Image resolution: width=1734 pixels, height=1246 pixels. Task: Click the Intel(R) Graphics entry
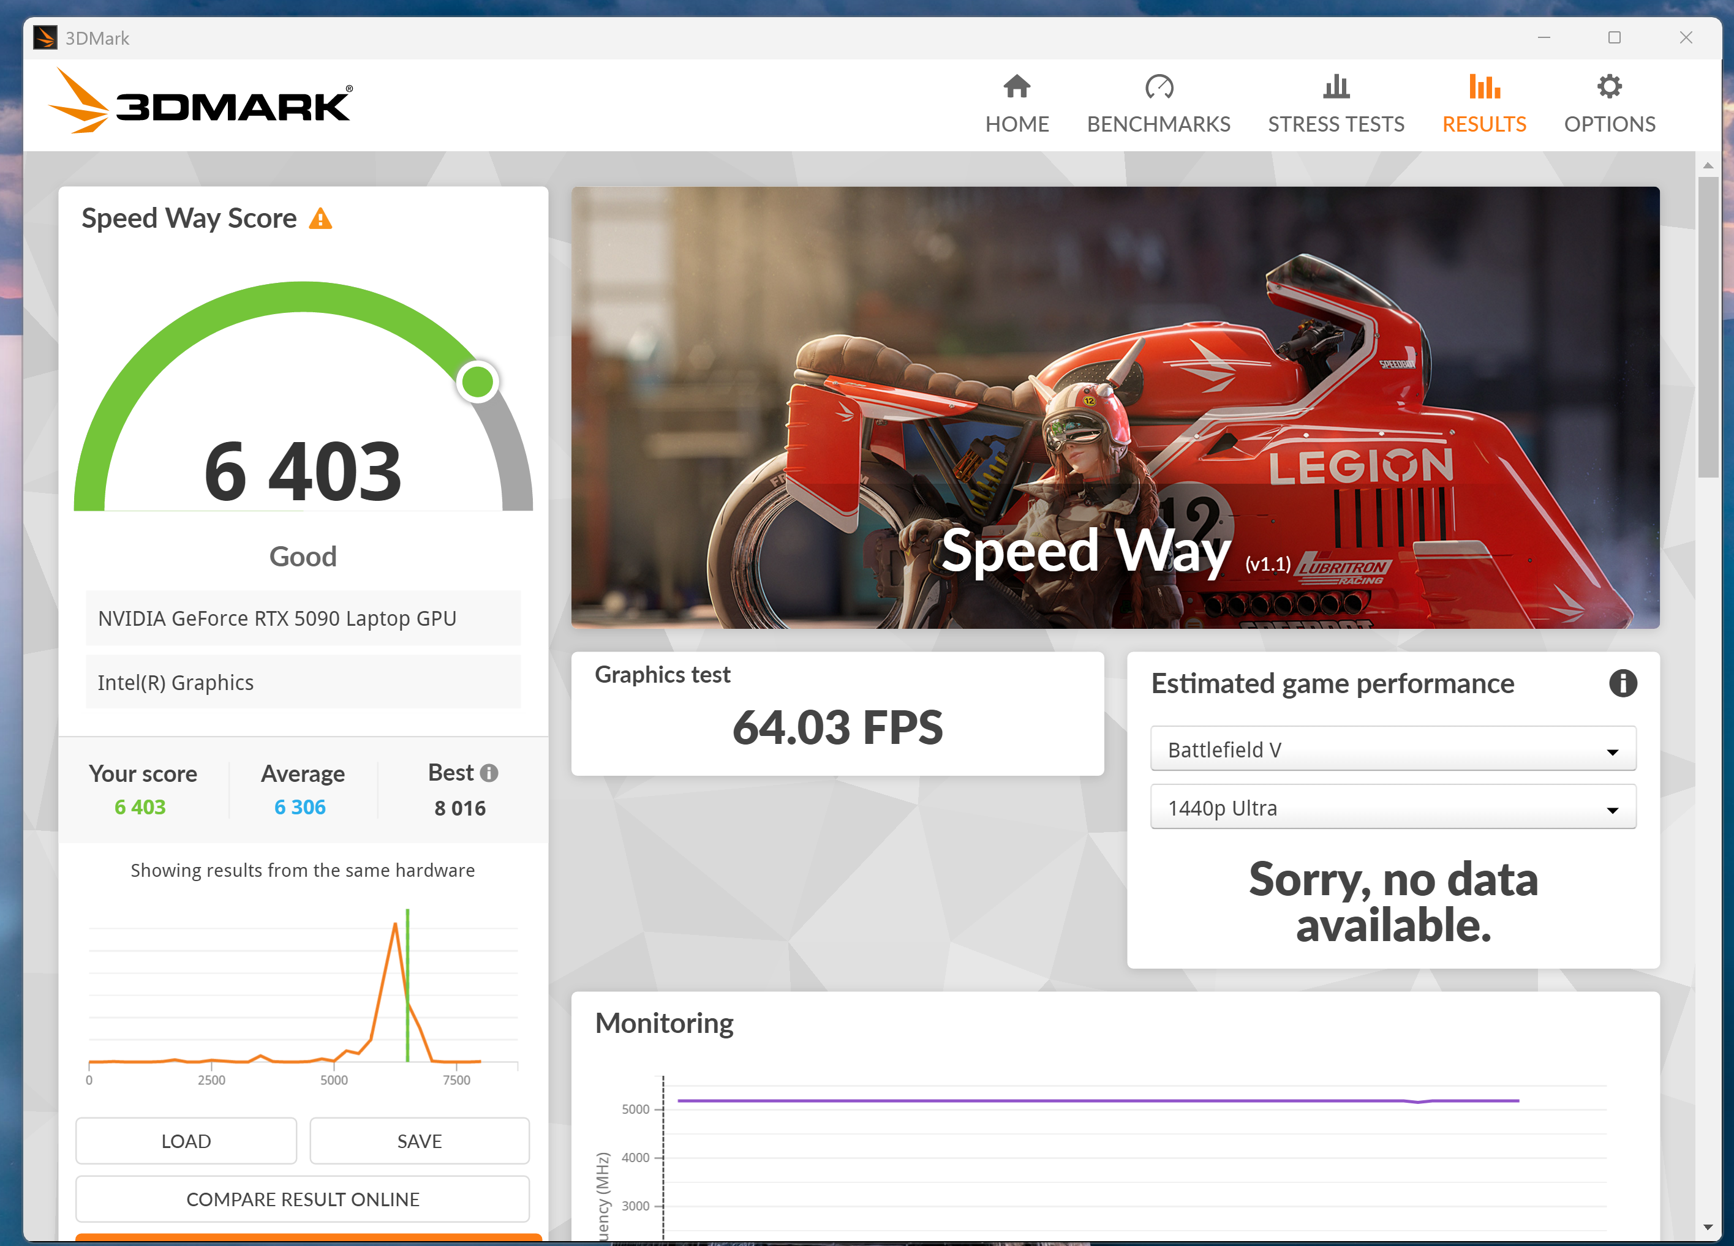point(303,682)
